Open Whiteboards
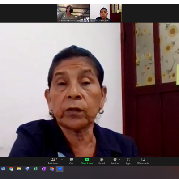 click(143, 161)
